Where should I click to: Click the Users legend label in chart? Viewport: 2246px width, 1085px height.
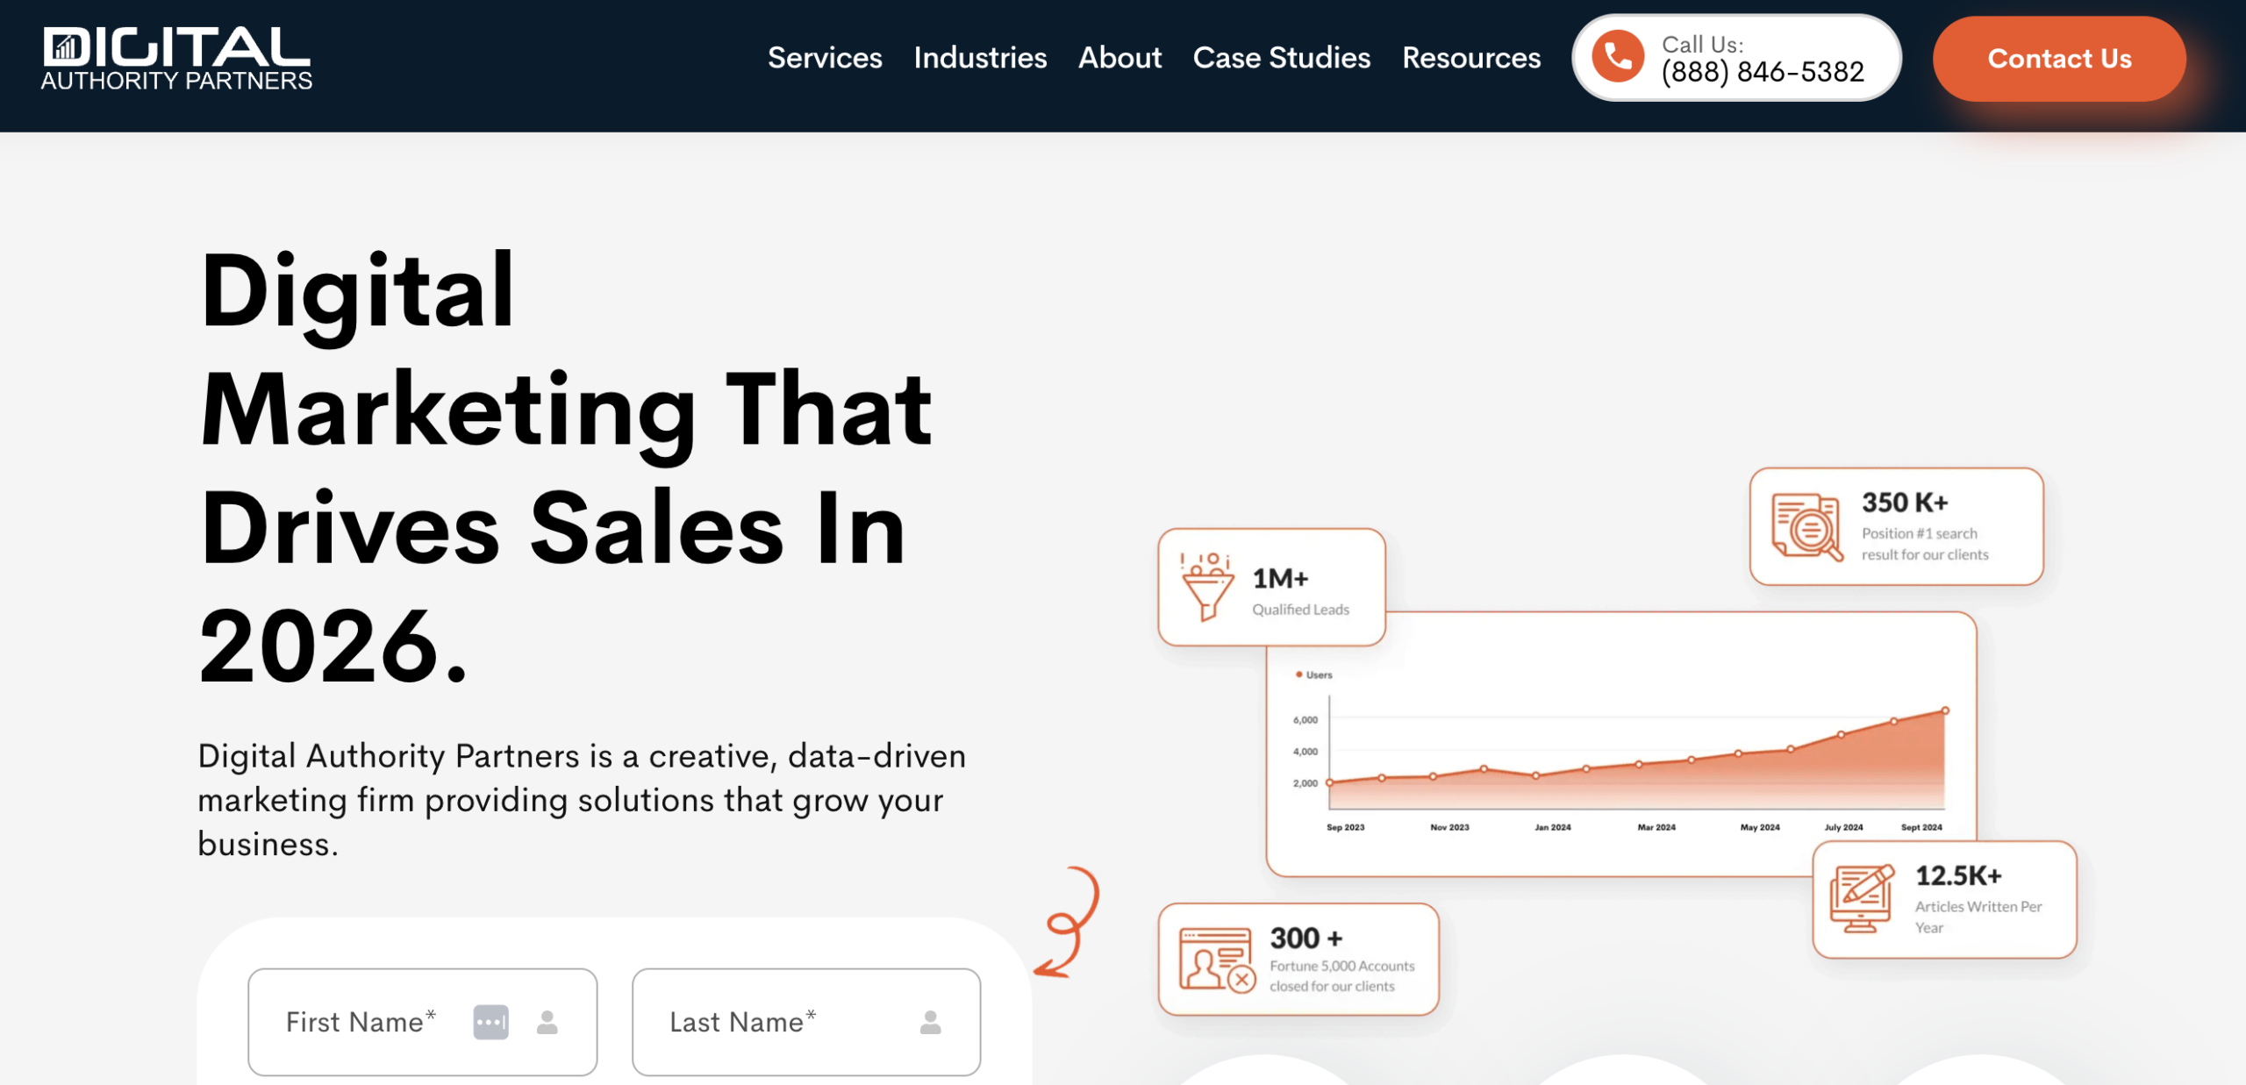(x=1318, y=675)
